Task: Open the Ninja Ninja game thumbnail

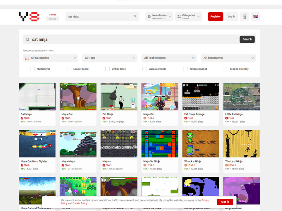Action: [78, 143]
